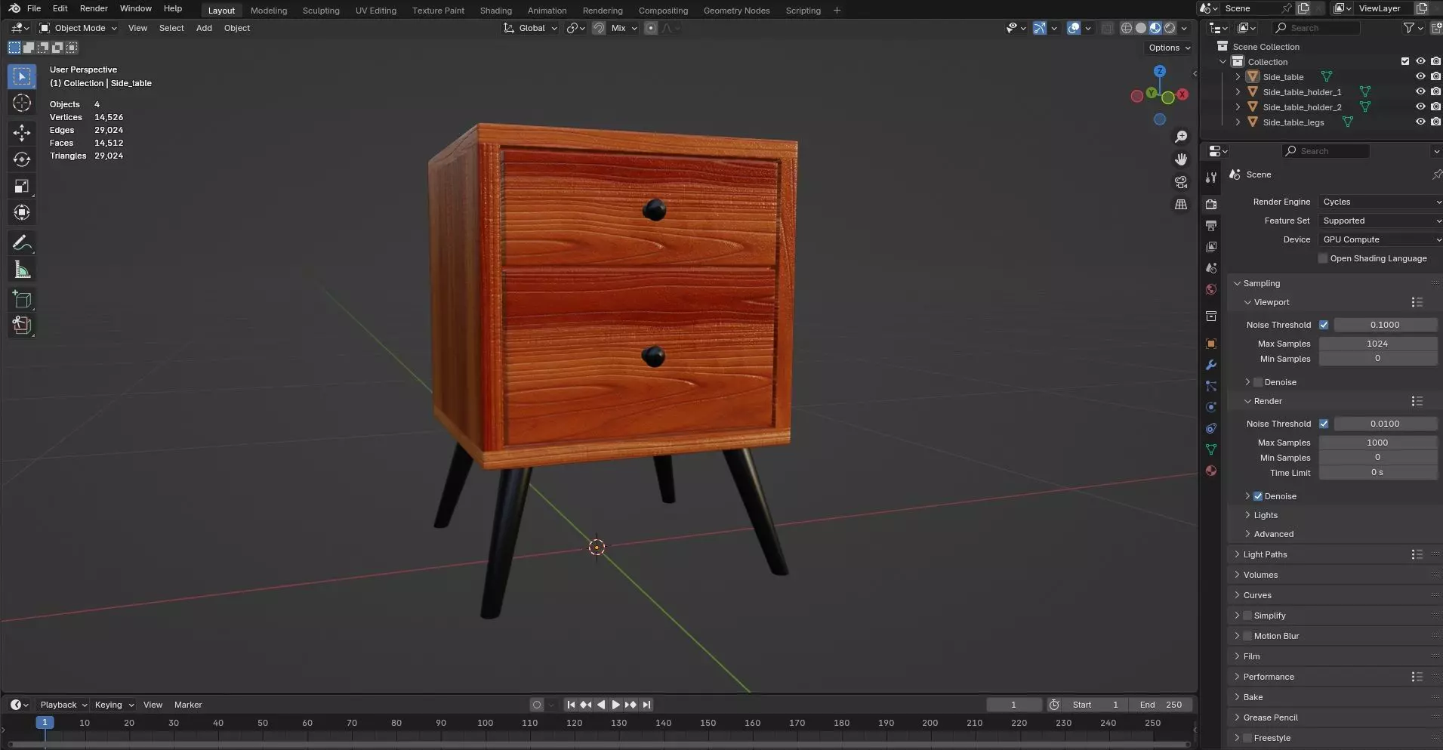Open the World properties tab
Screen dimensions: 1443x750
coord(1211,289)
